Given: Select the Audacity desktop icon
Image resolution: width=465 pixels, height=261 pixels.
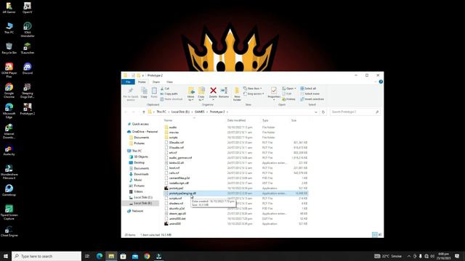Looking at the screenshot, I should [9, 150].
